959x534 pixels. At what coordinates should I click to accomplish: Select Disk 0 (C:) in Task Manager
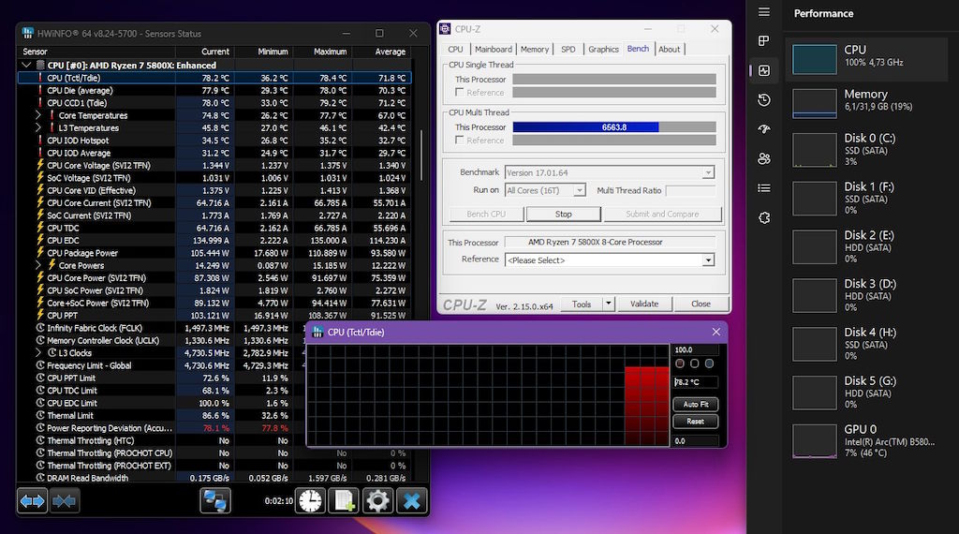(x=866, y=150)
